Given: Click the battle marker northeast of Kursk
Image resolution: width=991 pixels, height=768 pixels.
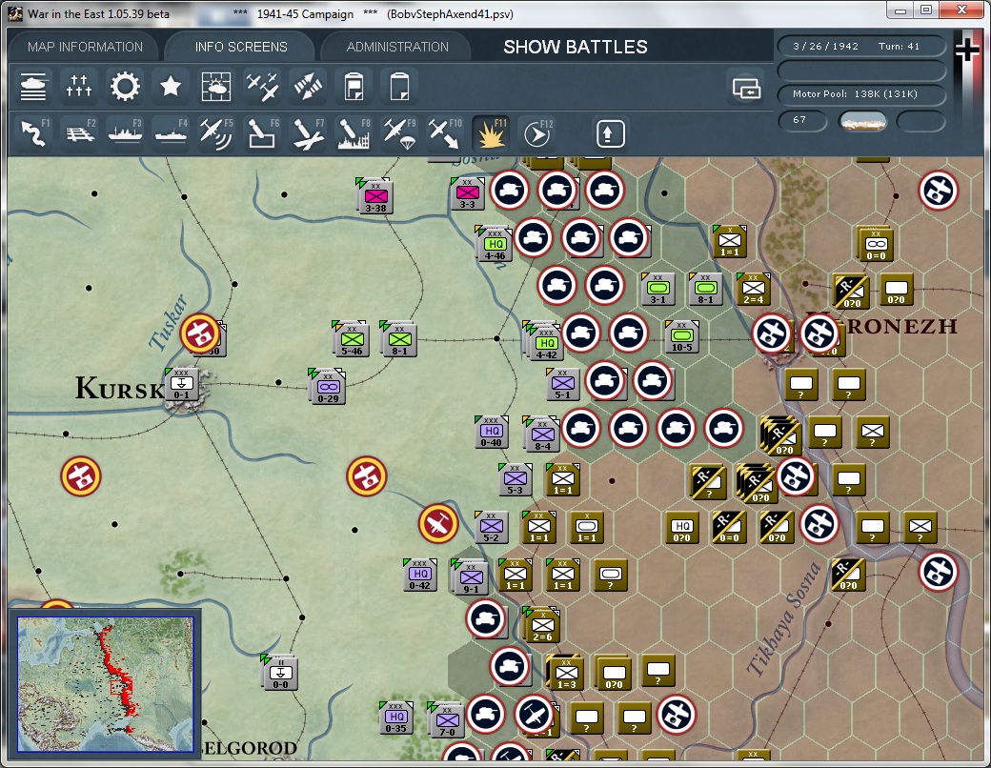Looking at the screenshot, I should (200, 333).
